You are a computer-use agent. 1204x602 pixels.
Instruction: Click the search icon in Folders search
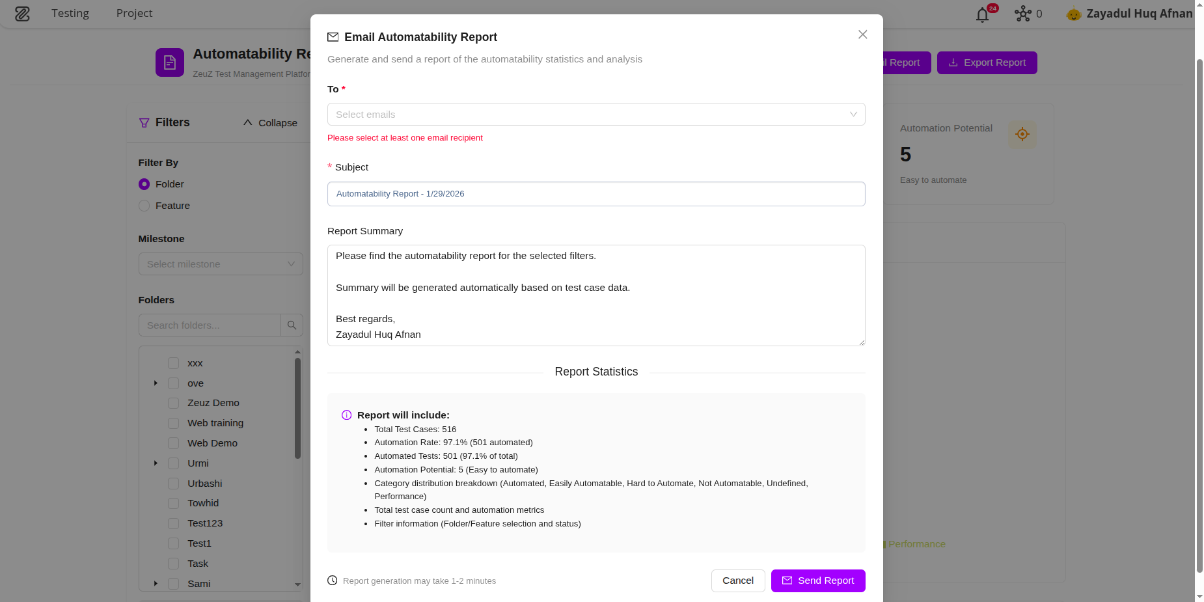click(x=292, y=325)
